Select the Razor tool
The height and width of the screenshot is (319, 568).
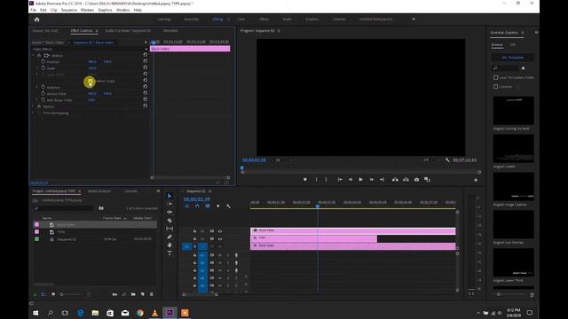click(x=170, y=221)
